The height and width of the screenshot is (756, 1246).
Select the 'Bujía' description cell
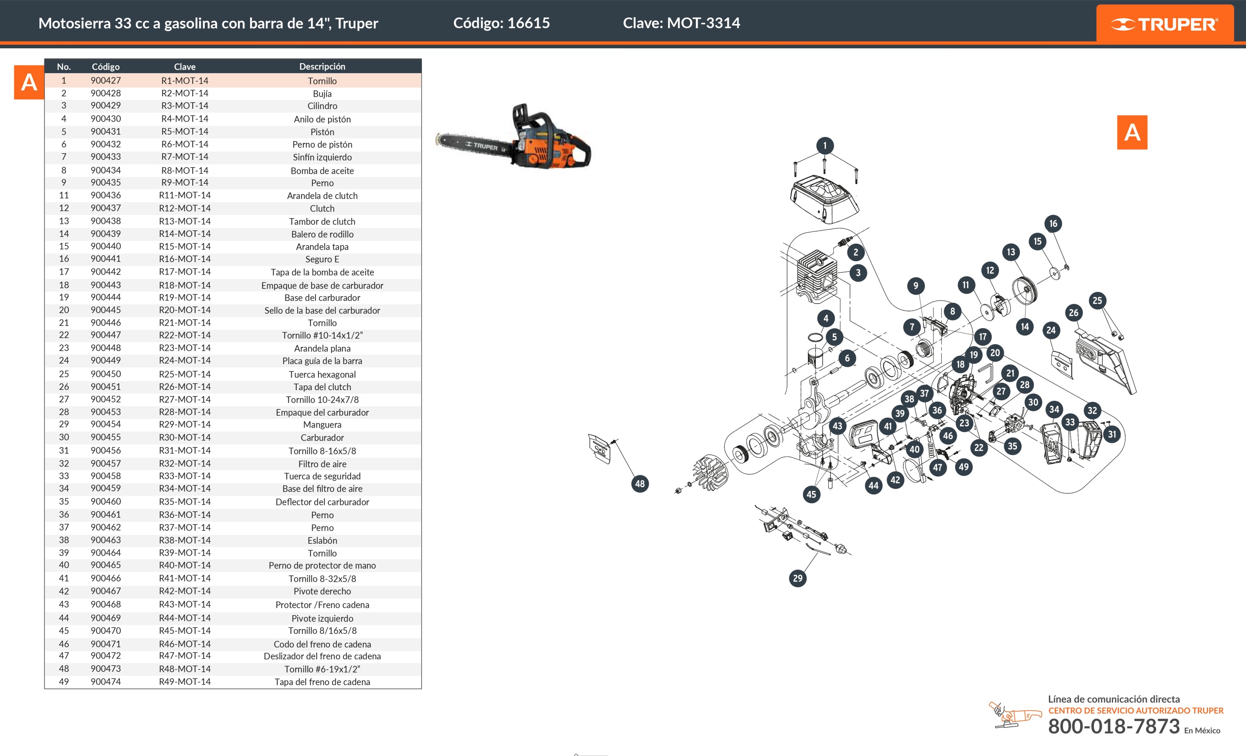[322, 93]
